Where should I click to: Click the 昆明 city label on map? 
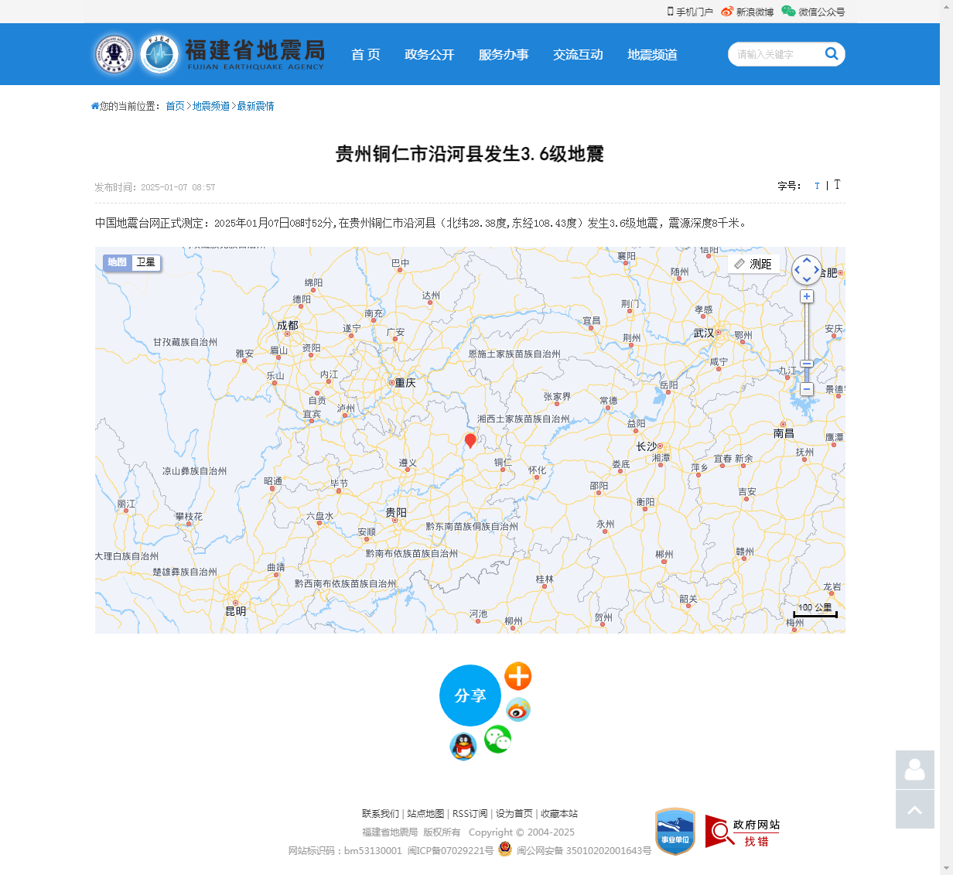click(x=236, y=610)
